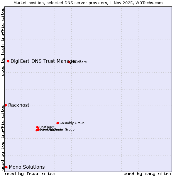Click the DigiCert DNS Trust Manager red marker
176x176 pixels.
[x=8, y=61]
